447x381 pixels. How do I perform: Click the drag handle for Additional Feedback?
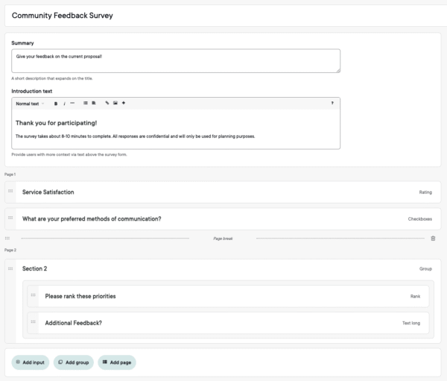pyautogui.click(x=33, y=322)
